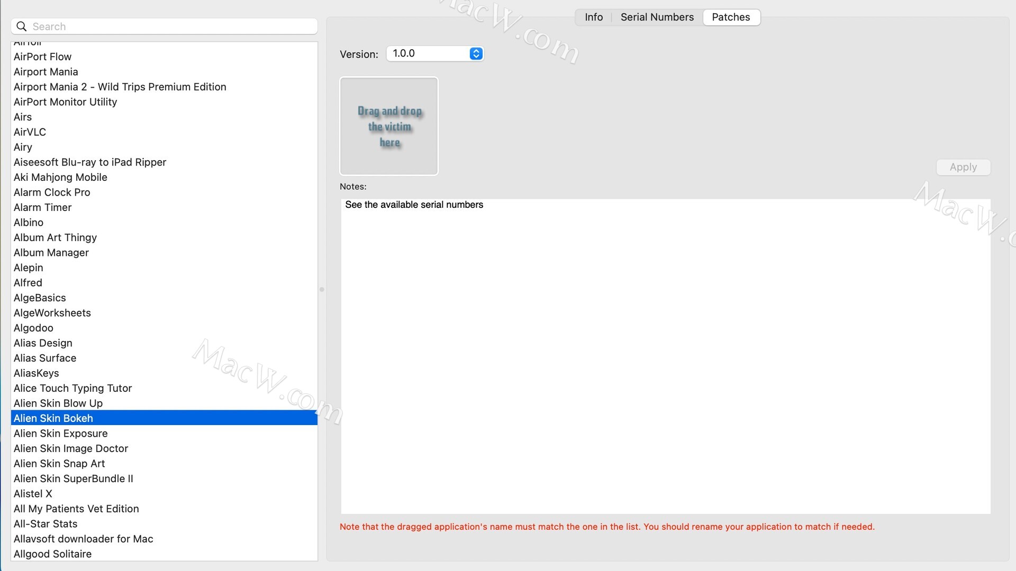Select Aki Mahjong Mobile
The image size is (1016, 571).
point(164,177)
